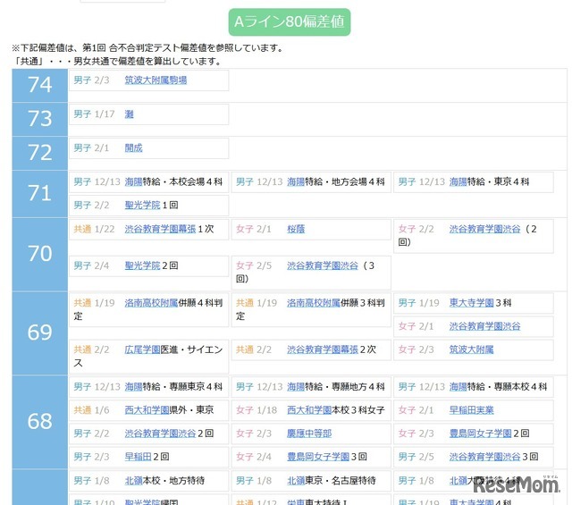Click the 男子 2/1 label beside 開成
The height and width of the screenshot is (505, 572).
91,147
